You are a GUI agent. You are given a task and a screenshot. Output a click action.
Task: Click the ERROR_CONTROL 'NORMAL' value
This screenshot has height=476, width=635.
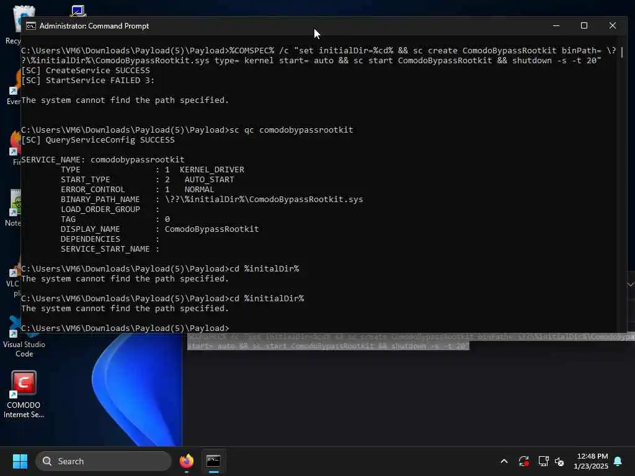coord(199,190)
